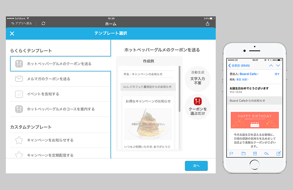
Task: Tap the reply arrow in phone toolbar
Action: coord(266,154)
